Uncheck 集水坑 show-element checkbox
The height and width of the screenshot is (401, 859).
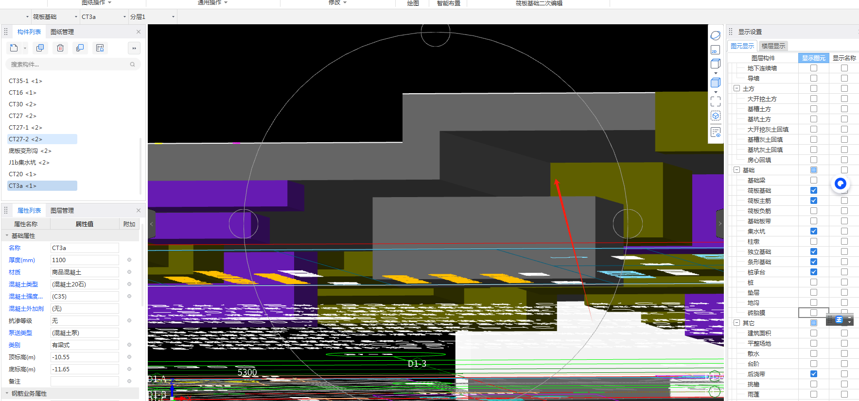814,231
